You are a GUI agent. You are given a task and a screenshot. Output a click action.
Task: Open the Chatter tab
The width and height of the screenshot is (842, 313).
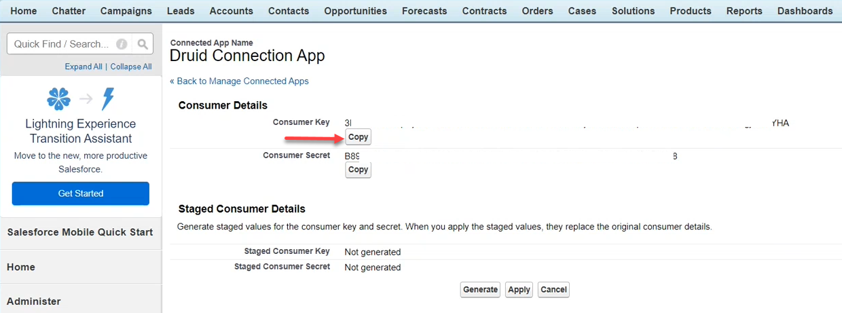click(69, 11)
